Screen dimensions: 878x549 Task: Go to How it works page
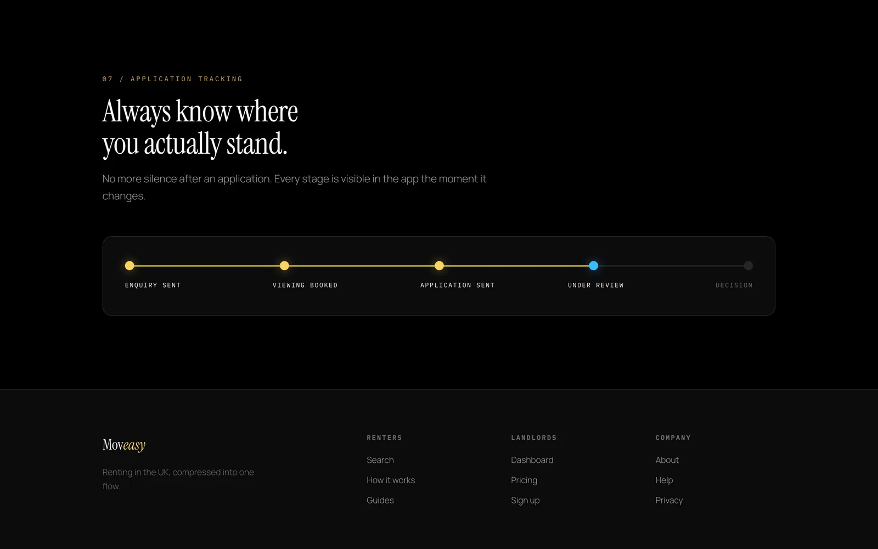[x=391, y=480]
